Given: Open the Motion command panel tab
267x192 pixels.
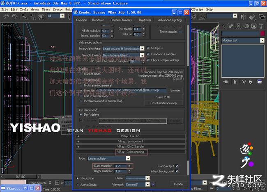Looking at the screenshot, I should click(246, 26).
